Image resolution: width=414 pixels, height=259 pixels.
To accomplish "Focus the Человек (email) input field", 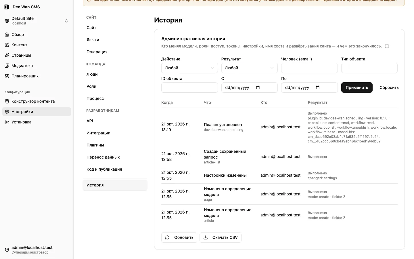I will pos(309,68).
